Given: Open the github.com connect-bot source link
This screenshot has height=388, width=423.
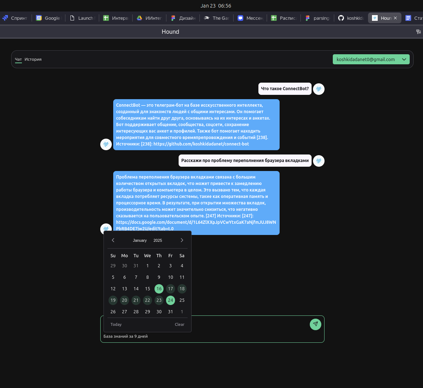Looking at the screenshot, I should (201, 144).
